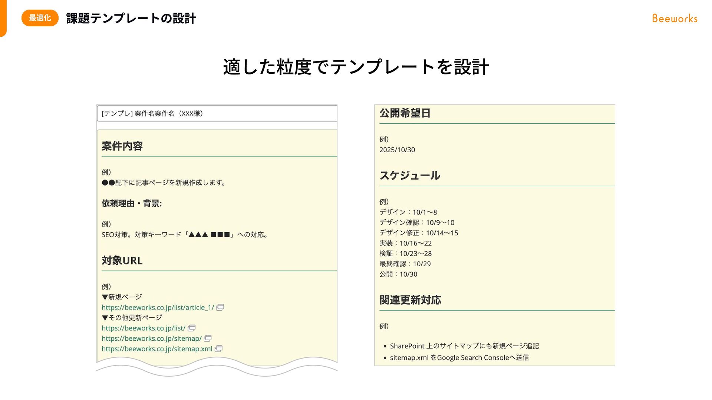Click the orange 最適化 badge

tap(40, 18)
